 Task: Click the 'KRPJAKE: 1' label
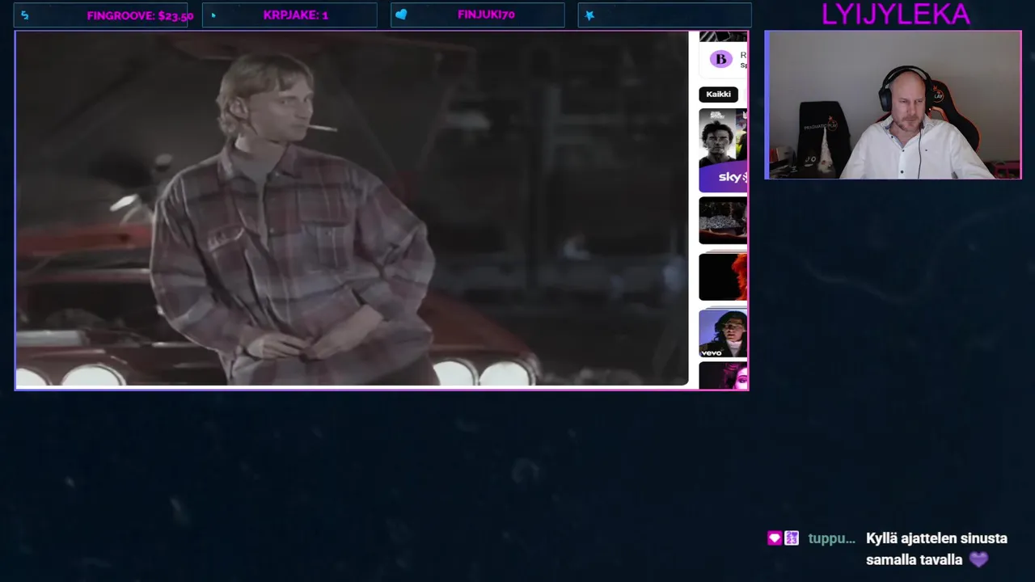click(x=295, y=15)
